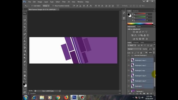
Task: Select the Clone Stamp tool
Action: pos(25,41)
